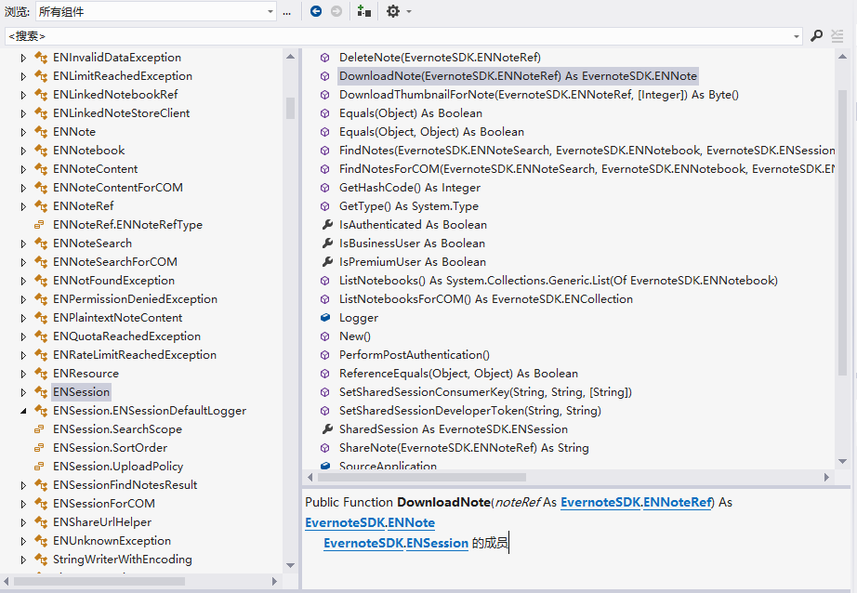Click the class icon beside ENSession
857x593 pixels.
pos(41,392)
